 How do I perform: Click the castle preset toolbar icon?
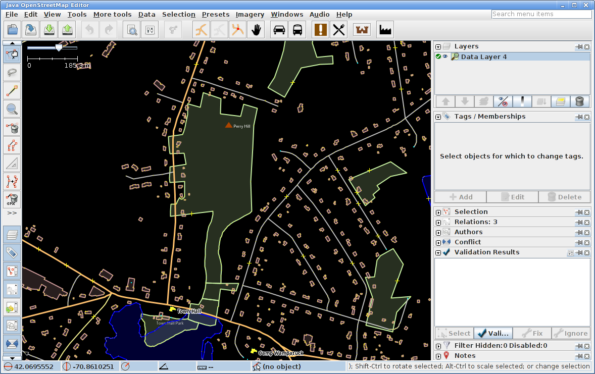tap(362, 30)
